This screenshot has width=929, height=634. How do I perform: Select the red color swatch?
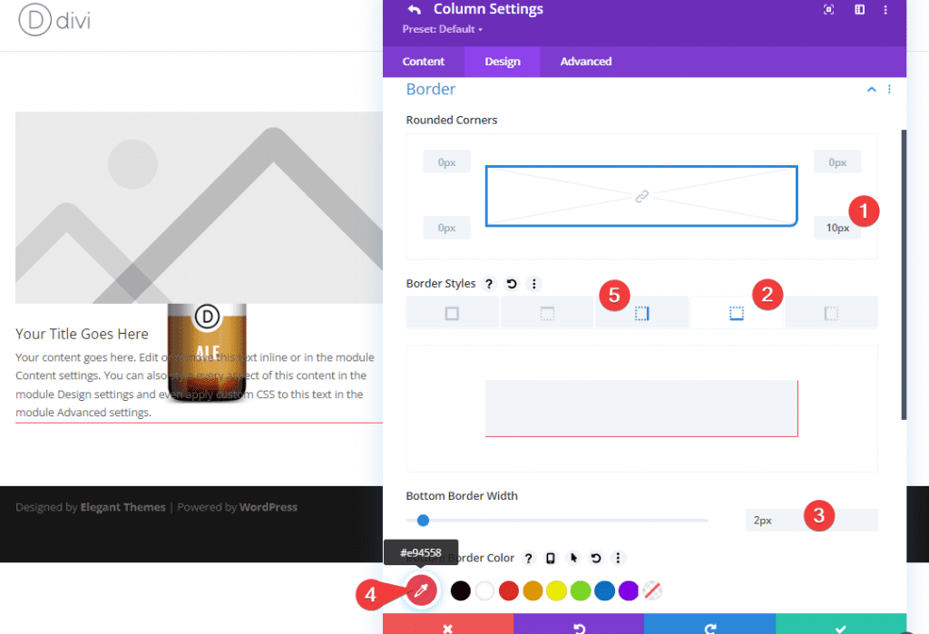pyautogui.click(x=508, y=590)
